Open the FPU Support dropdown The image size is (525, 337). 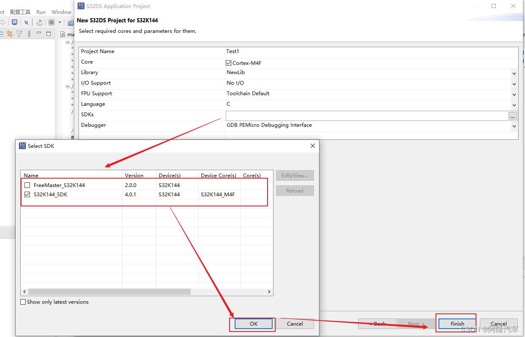click(514, 95)
